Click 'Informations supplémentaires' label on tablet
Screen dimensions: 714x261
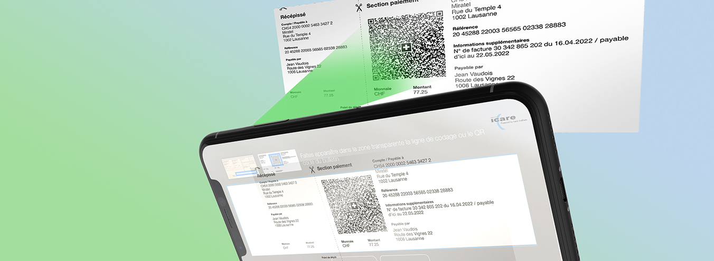[409, 203]
